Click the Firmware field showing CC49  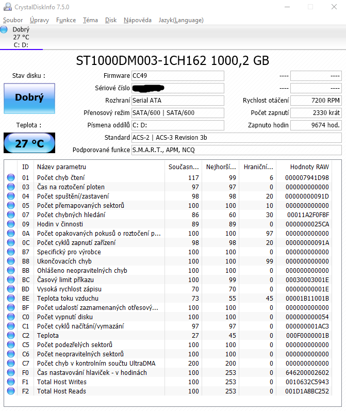(x=178, y=76)
